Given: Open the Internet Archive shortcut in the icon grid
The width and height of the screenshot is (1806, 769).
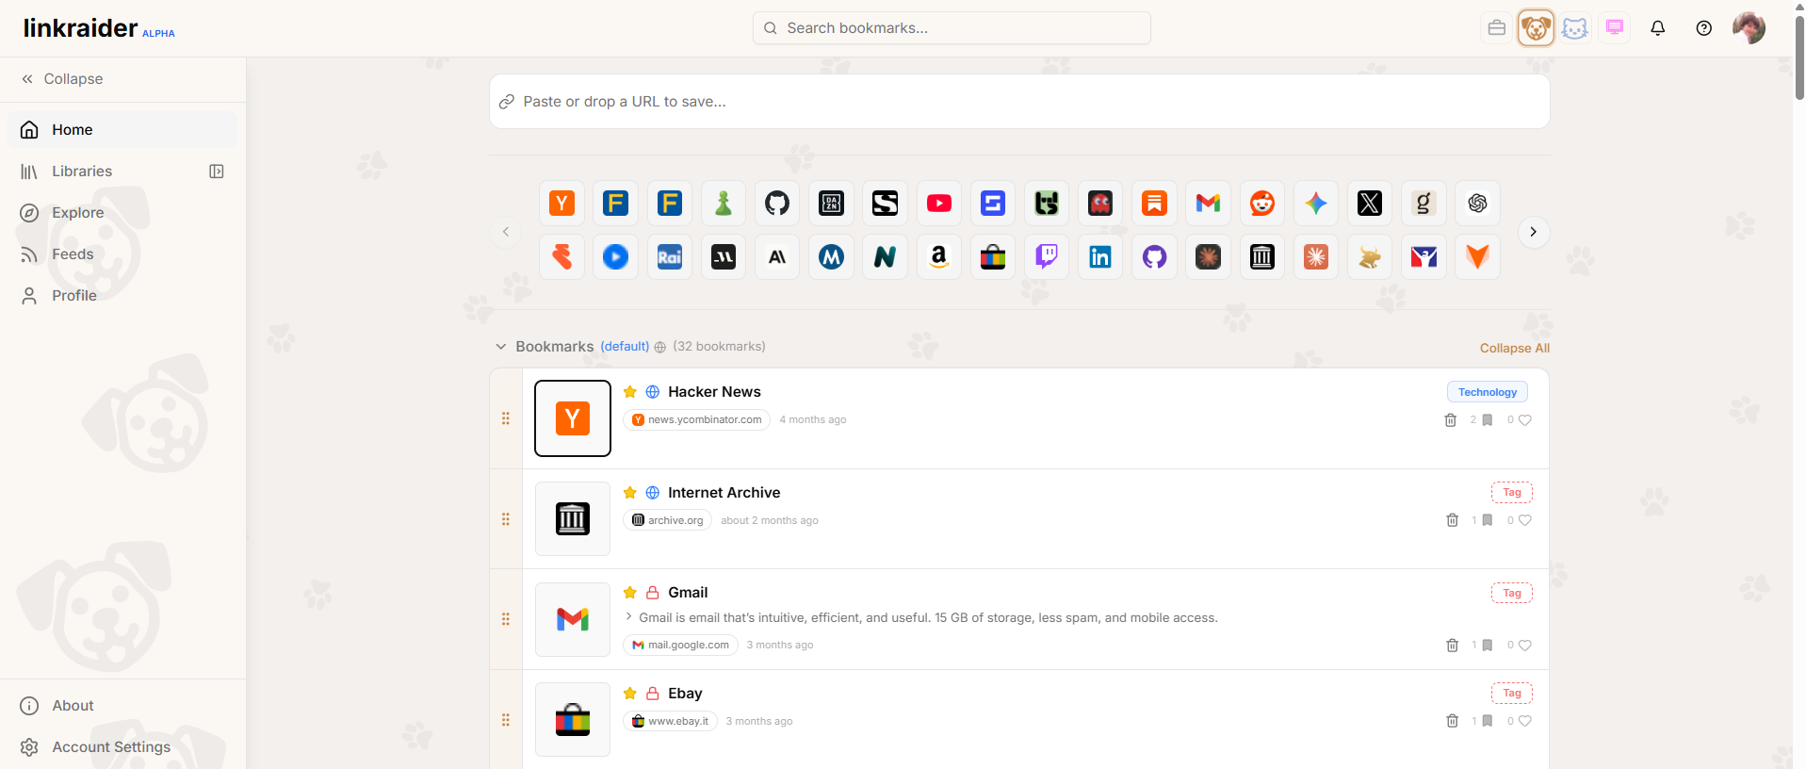Looking at the screenshot, I should (1262, 257).
